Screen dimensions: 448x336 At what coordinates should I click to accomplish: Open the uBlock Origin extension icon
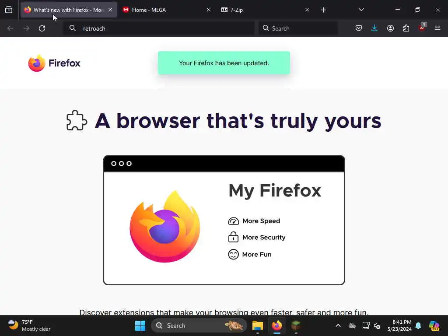click(422, 28)
